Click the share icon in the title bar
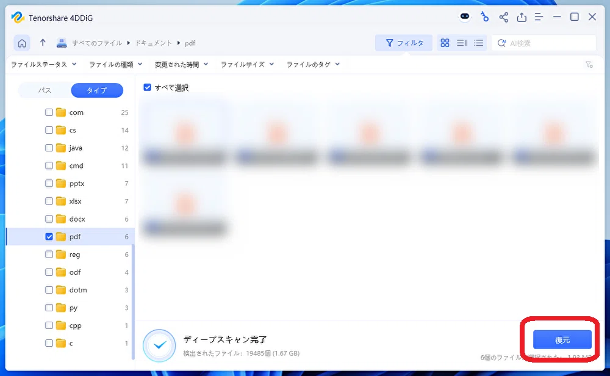Viewport: 610px width, 376px height. point(503,17)
